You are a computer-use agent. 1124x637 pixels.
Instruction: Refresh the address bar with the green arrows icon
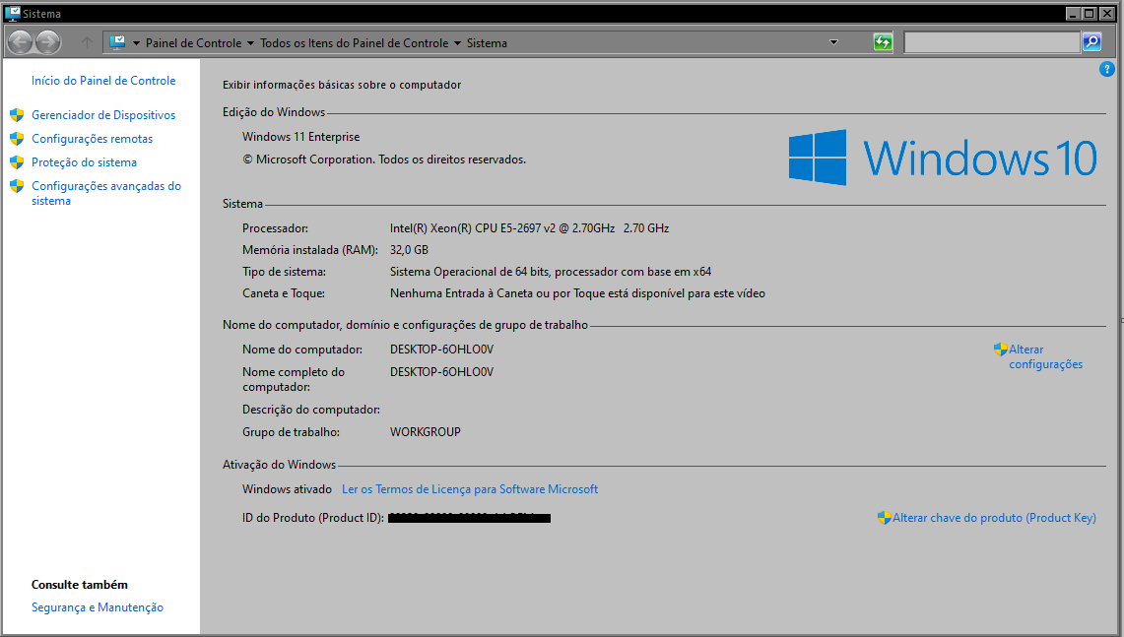point(883,42)
